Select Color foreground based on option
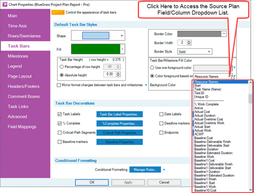The width and height of the screenshot is (254, 193). (x=152, y=76)
